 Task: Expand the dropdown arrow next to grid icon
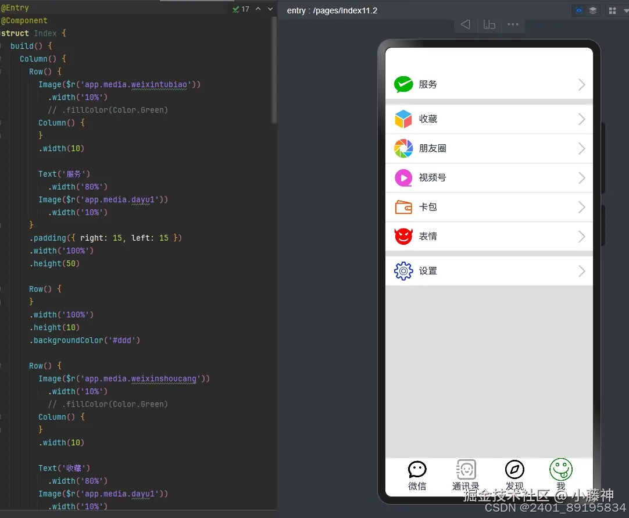tap(626, 11)
